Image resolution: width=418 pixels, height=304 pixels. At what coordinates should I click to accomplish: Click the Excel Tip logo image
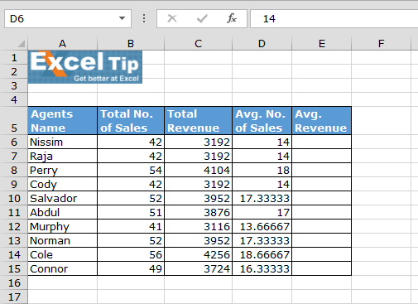(x=85, y=67)
